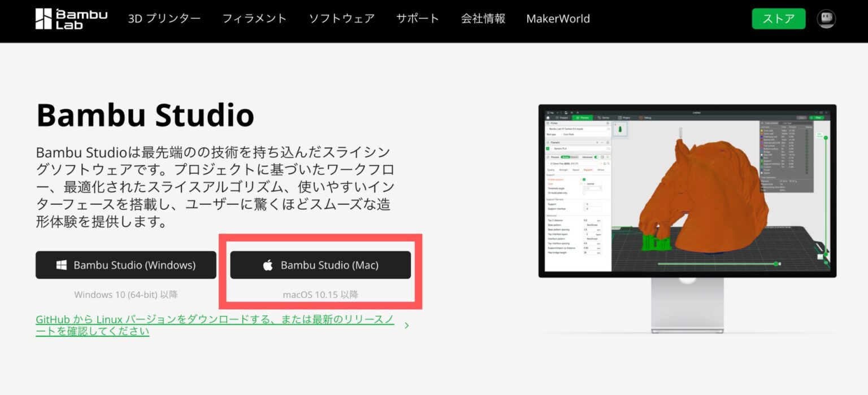868x395 pixels.
Task: Click the magnifier icon beside the process preset
Action: pos(610,164)
